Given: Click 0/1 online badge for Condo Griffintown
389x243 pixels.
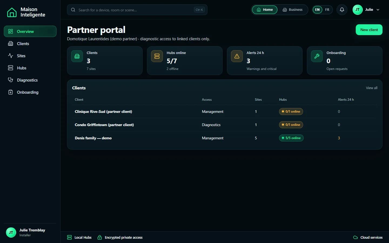Looking at the screenshot, I should coord(291,125).
